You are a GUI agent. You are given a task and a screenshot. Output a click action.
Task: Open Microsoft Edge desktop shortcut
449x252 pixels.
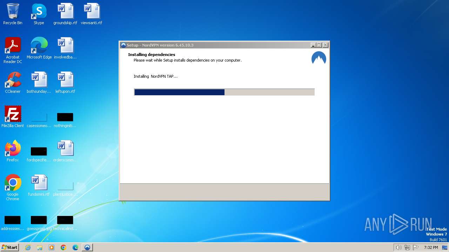[39, 48]
